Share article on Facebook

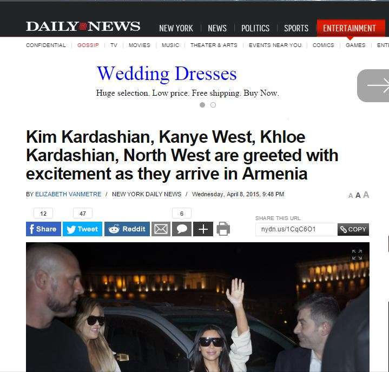(43, 229)
